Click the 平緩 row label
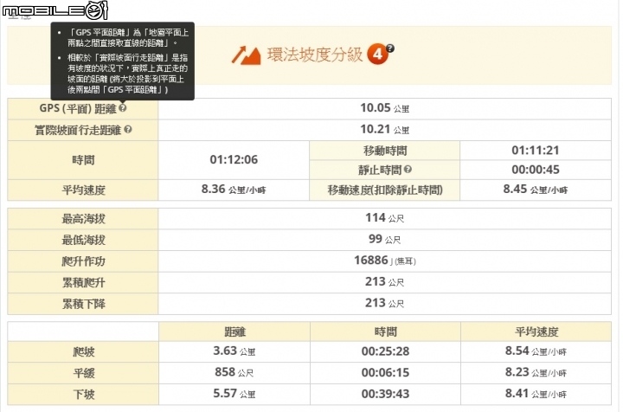 83,373
